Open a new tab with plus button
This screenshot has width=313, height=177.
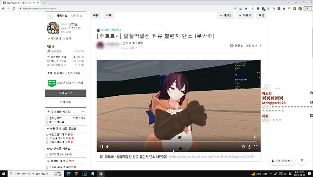pyautogui.click(x=44, y=3)
